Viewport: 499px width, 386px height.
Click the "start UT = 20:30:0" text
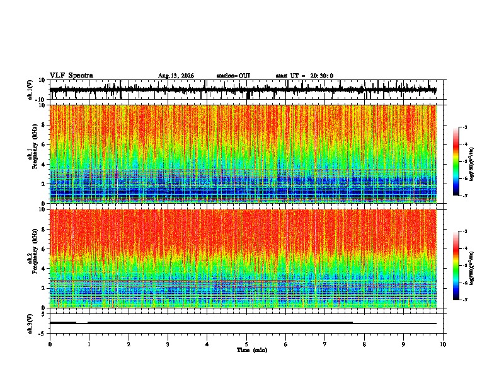pos(304,76)
